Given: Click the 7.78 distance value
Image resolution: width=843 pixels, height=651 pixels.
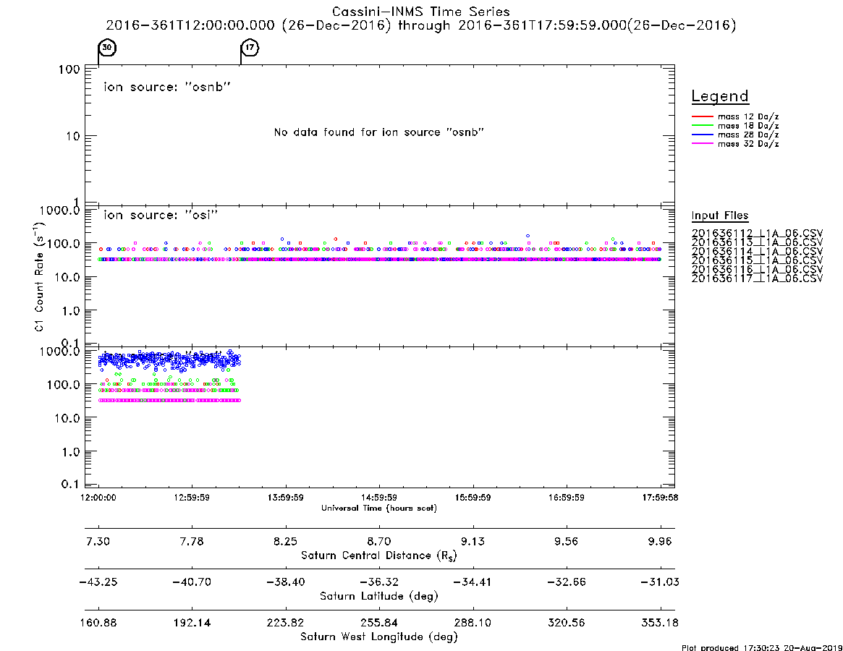Looking at the screenshot, I should (192, 541).
